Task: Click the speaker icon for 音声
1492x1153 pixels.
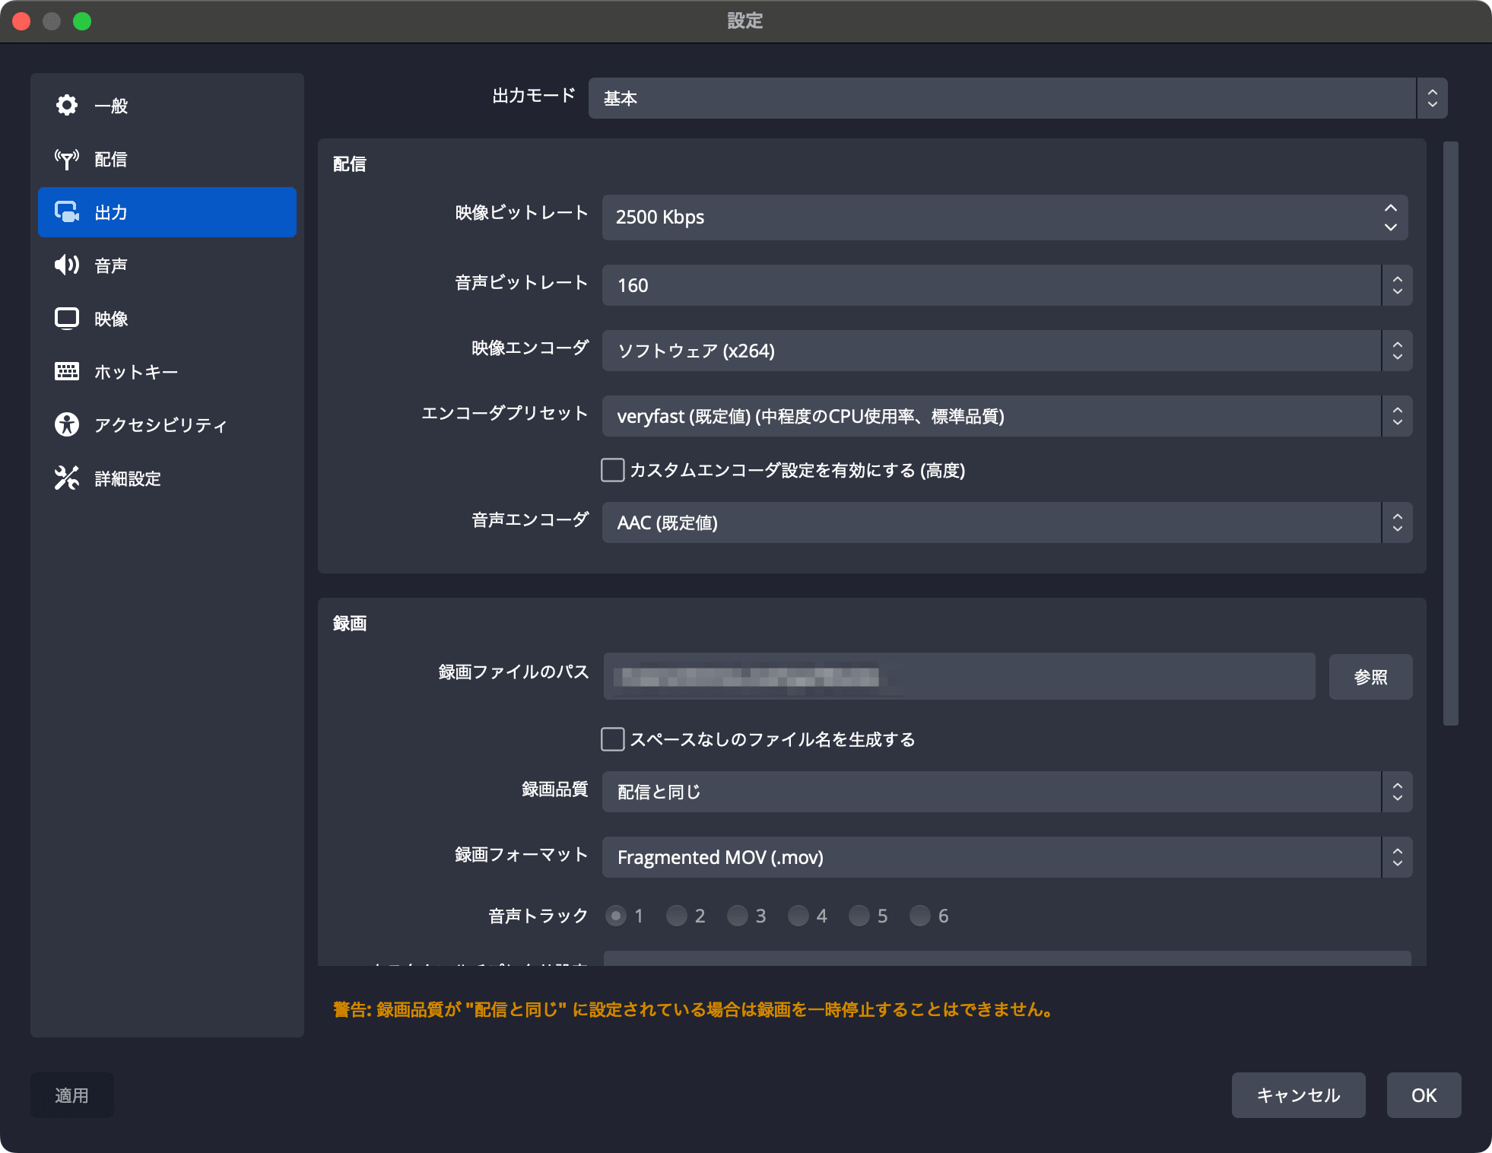Action: pos(67,265)
